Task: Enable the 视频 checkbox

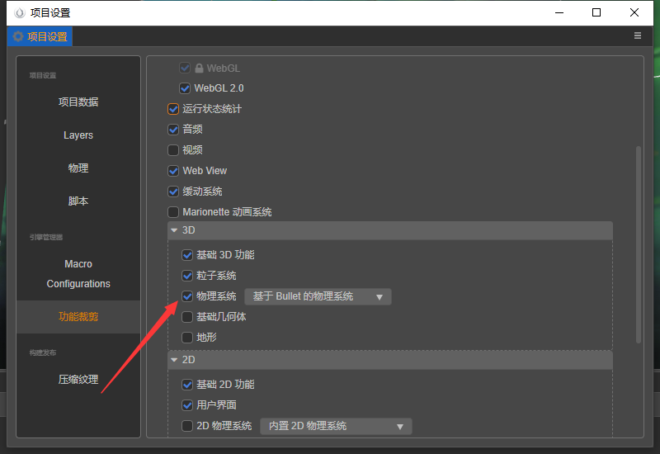Action: pos(173,150)
